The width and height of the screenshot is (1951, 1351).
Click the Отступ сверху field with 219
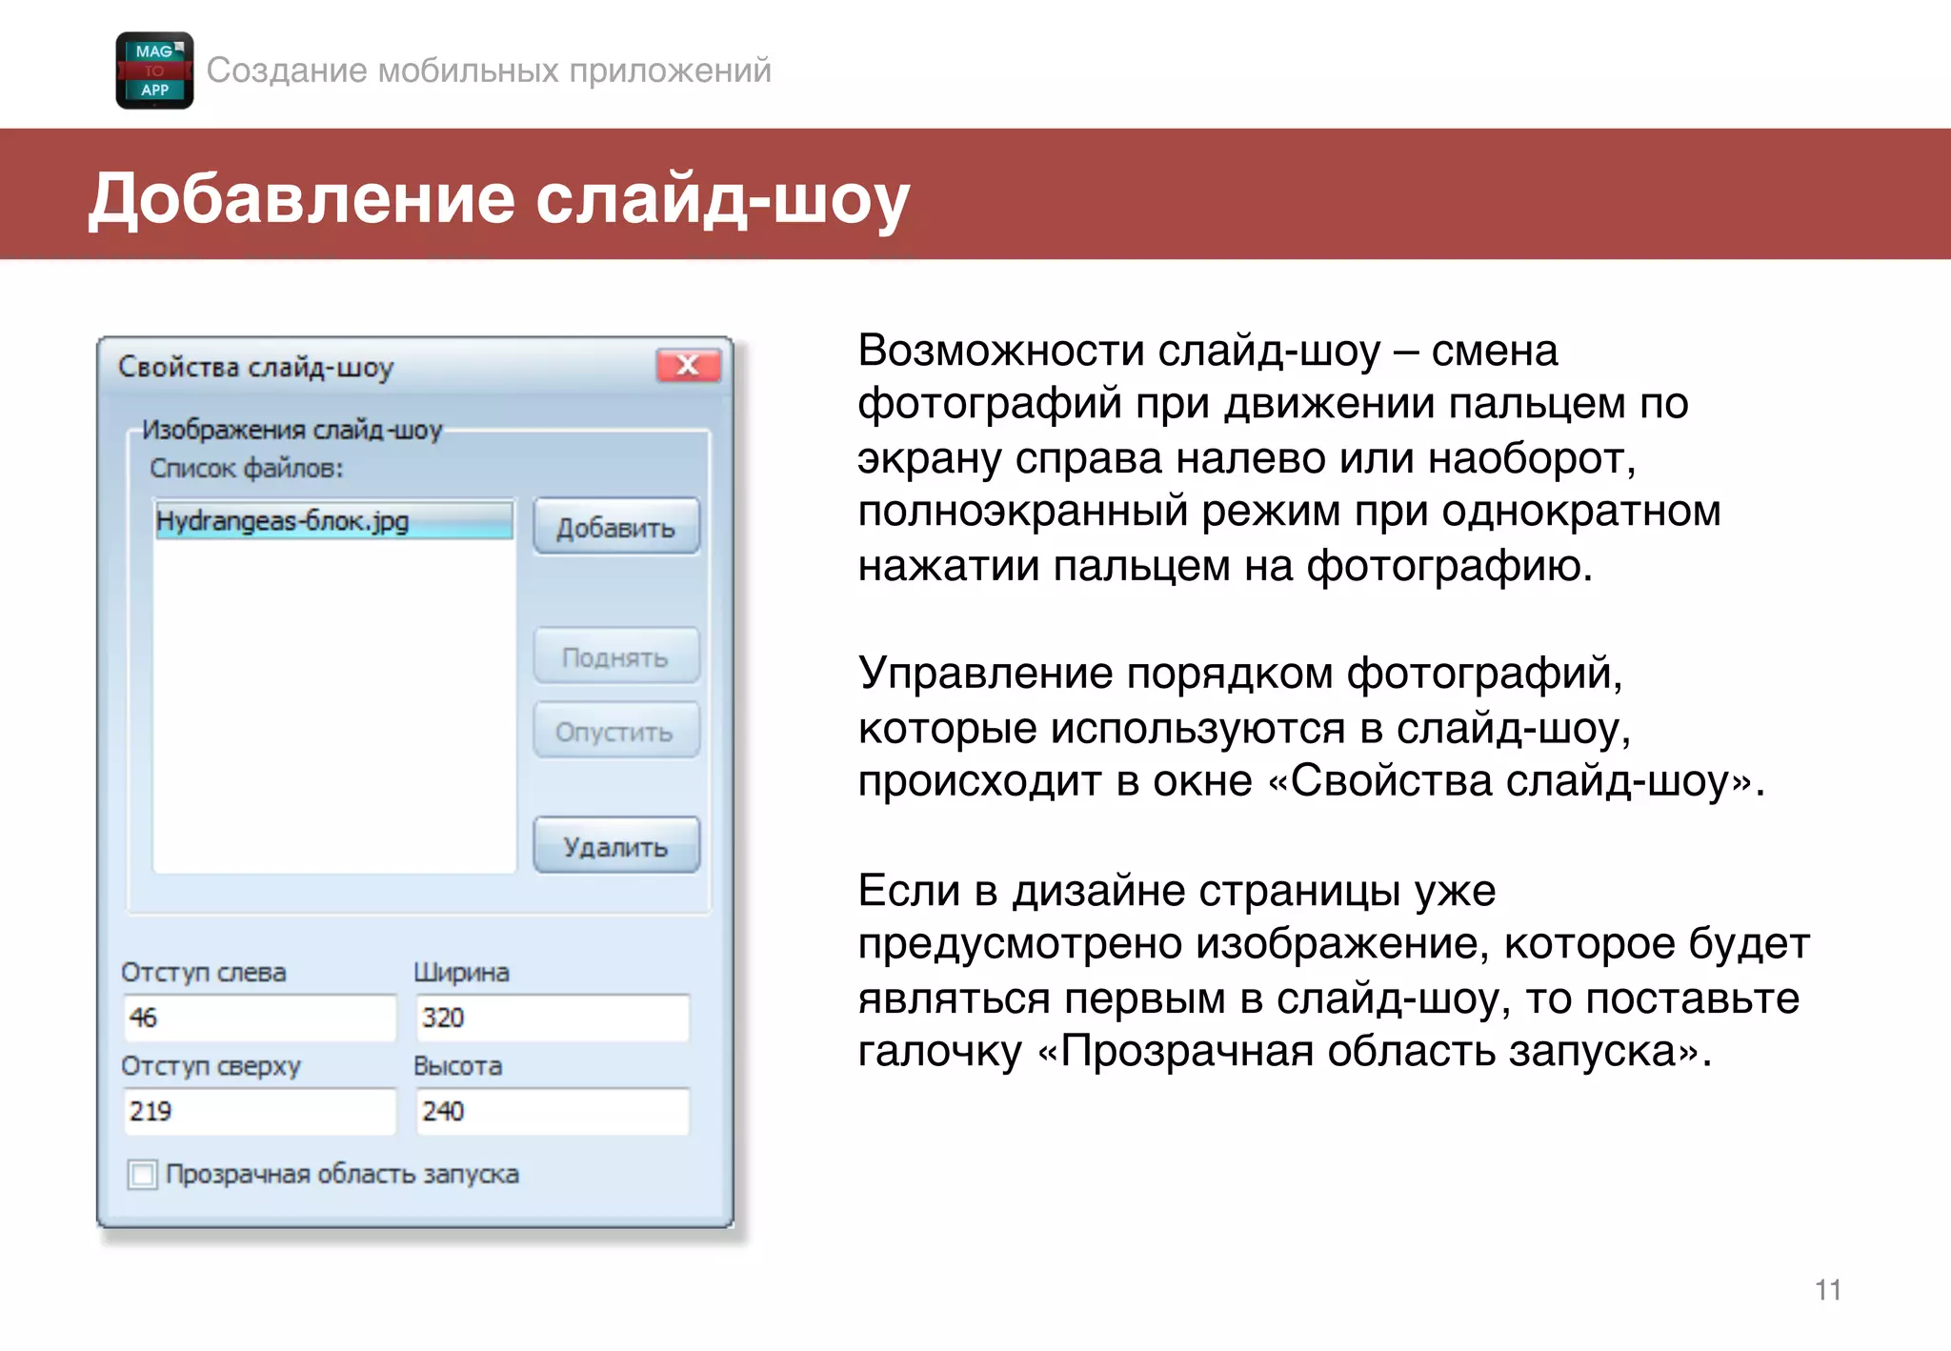click(x=259, y=1111)
